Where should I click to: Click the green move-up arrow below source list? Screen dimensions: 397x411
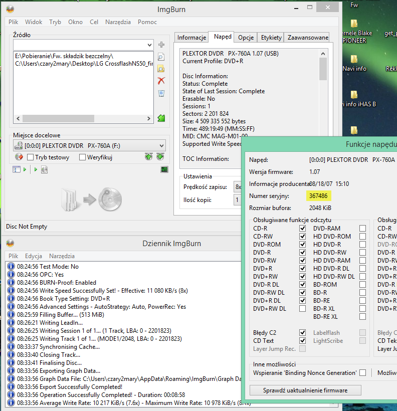[161, 118]
